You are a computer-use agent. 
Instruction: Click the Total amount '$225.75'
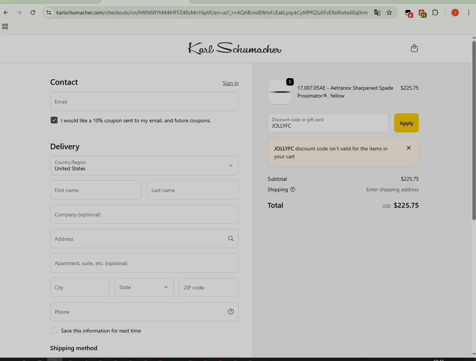tap(406, 205)
